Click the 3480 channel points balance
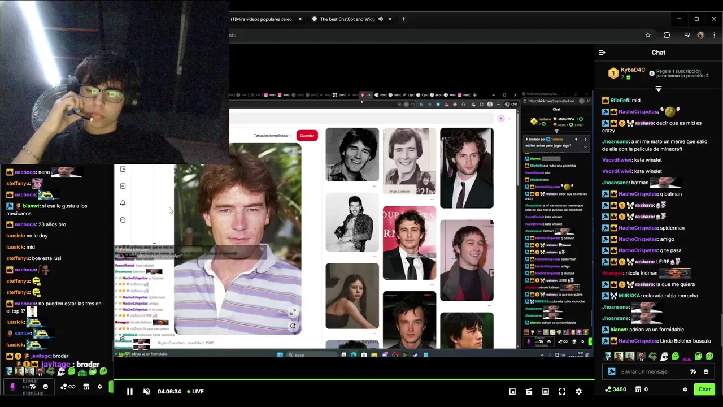Viewport: 723px width, 407px height. [x=615, y=389]
